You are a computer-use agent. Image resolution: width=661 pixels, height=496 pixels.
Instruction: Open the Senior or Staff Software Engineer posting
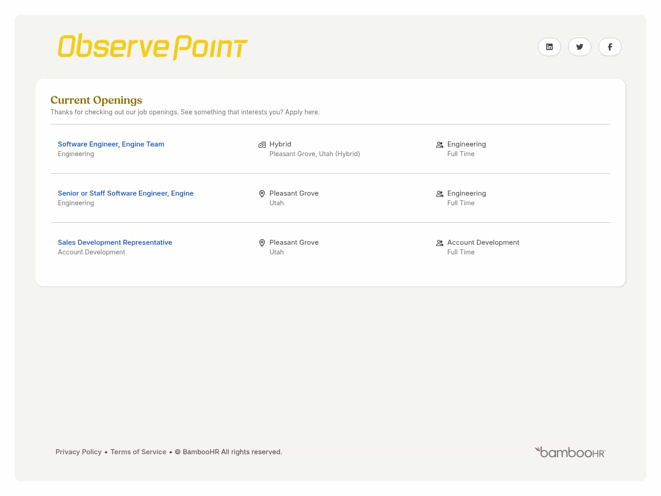point(125,193)
